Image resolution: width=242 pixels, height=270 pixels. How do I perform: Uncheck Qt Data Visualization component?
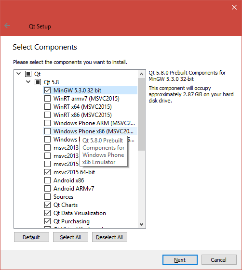47,213
